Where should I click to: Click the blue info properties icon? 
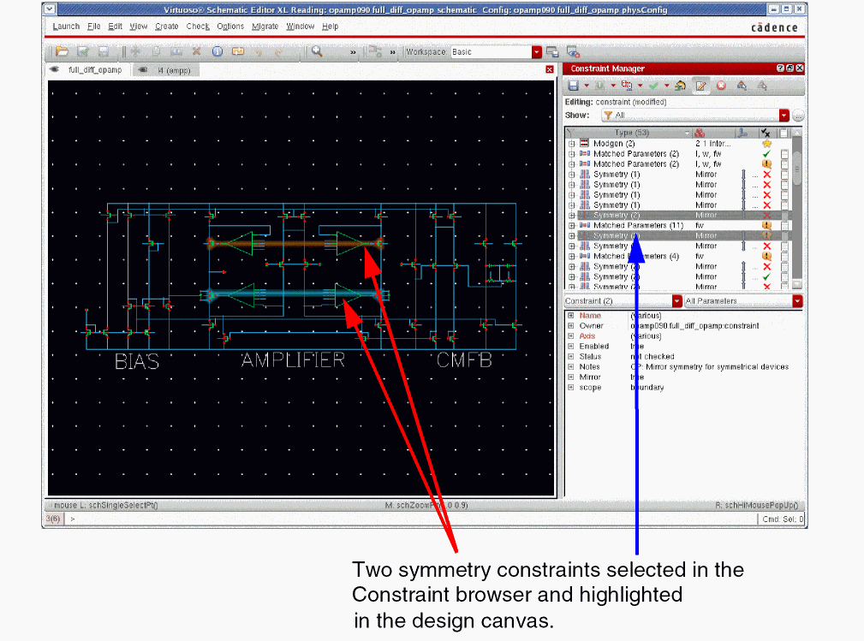(x=217, y=51)
